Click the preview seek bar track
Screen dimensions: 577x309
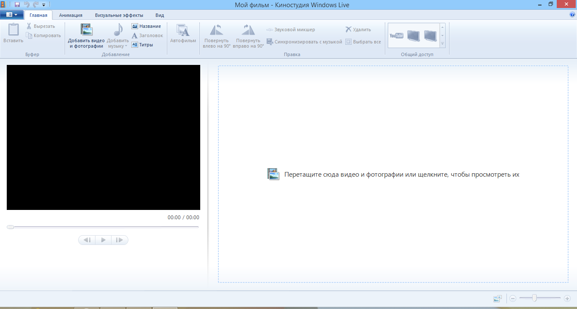[x=103, y=227]
